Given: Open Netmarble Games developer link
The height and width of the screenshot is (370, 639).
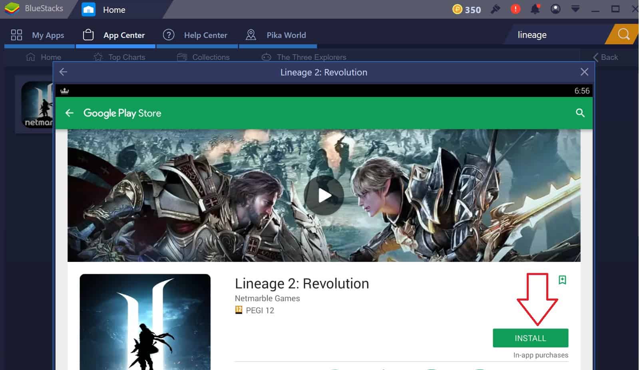Looking at the screenshot, I should click(x=267, y=298).
